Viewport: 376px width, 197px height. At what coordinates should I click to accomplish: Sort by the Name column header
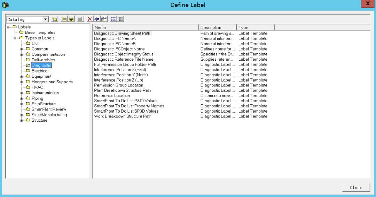point(146,28)
